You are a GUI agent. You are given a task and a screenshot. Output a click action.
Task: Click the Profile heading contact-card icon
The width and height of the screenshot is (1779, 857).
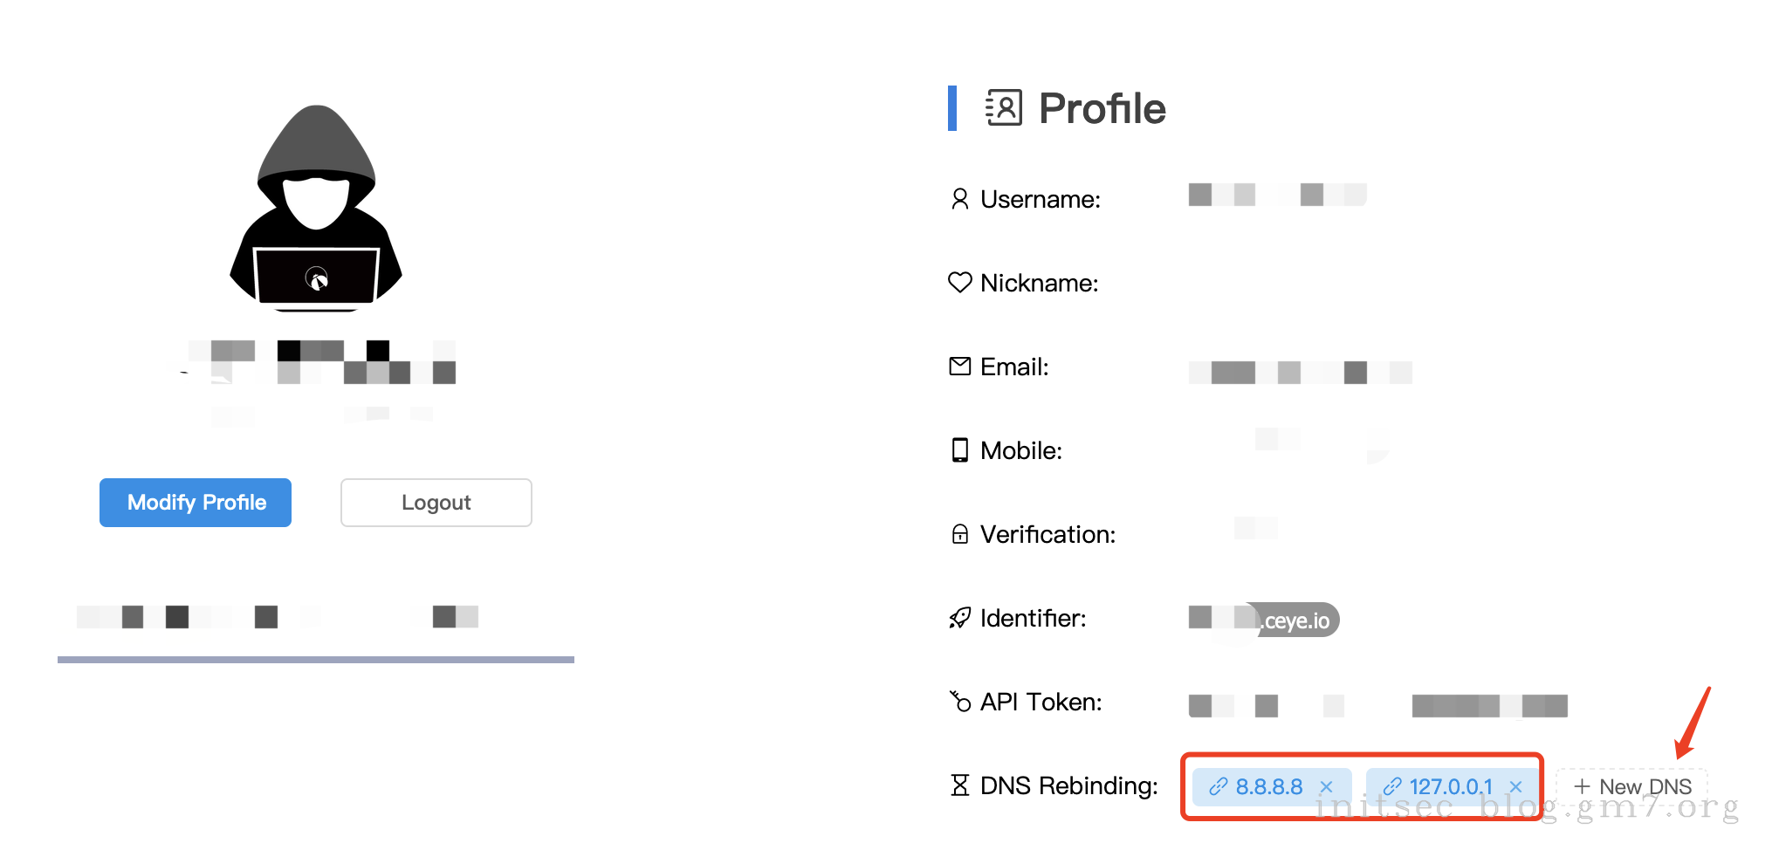[x=1004, y=108]
